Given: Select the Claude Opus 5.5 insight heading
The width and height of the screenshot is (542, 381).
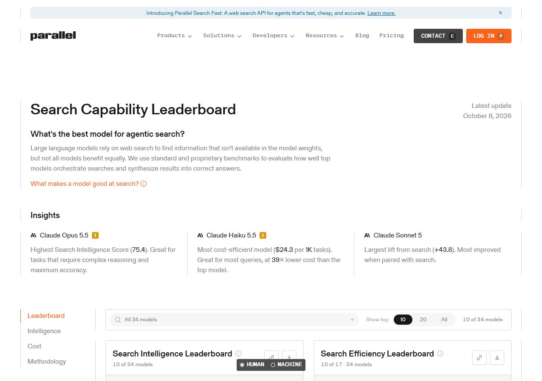Looking at the screenshot, I should pyautogui.click(x=64, y=235).
